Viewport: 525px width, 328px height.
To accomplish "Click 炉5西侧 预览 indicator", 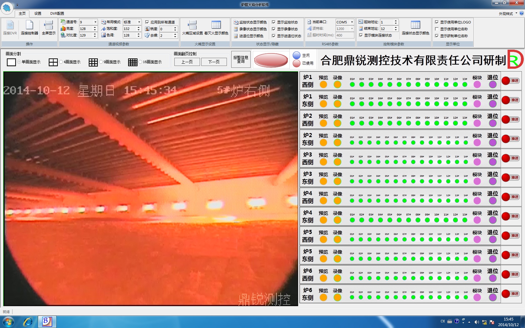I will 323,239.
